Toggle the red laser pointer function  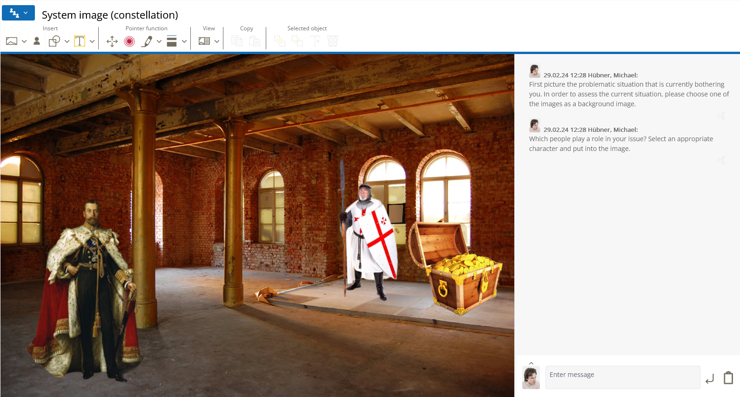coord(129,41)
